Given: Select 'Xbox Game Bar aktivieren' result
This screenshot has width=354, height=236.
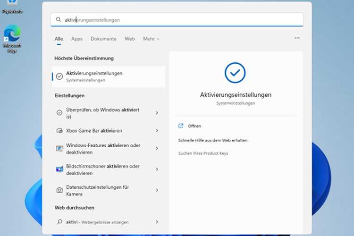Looking at the screenshot, I should tap(109, 131).
